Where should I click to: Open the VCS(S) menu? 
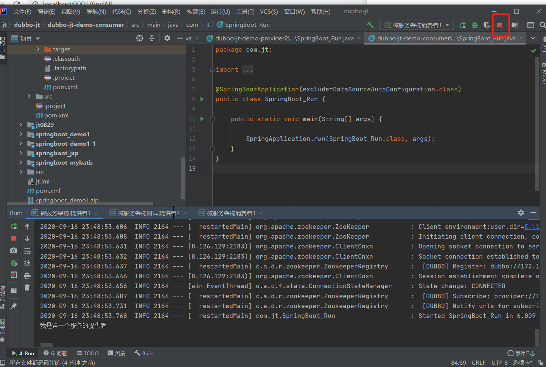pos(269,12)
